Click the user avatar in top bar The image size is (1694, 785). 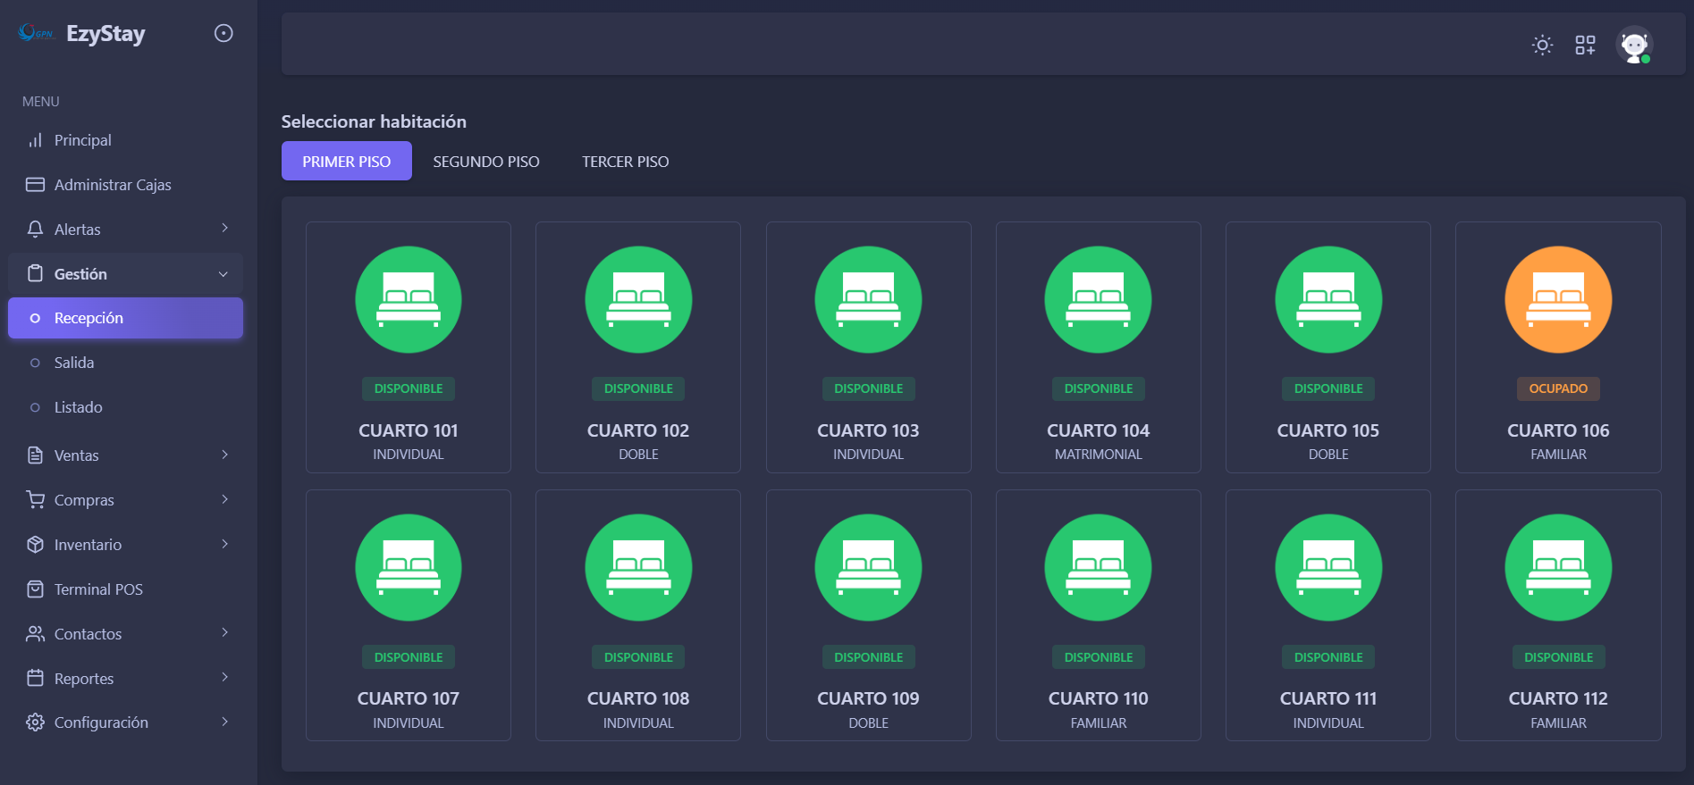[1634, 46]
